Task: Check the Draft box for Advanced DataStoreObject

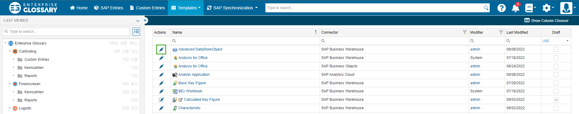Action: point(556,49)
